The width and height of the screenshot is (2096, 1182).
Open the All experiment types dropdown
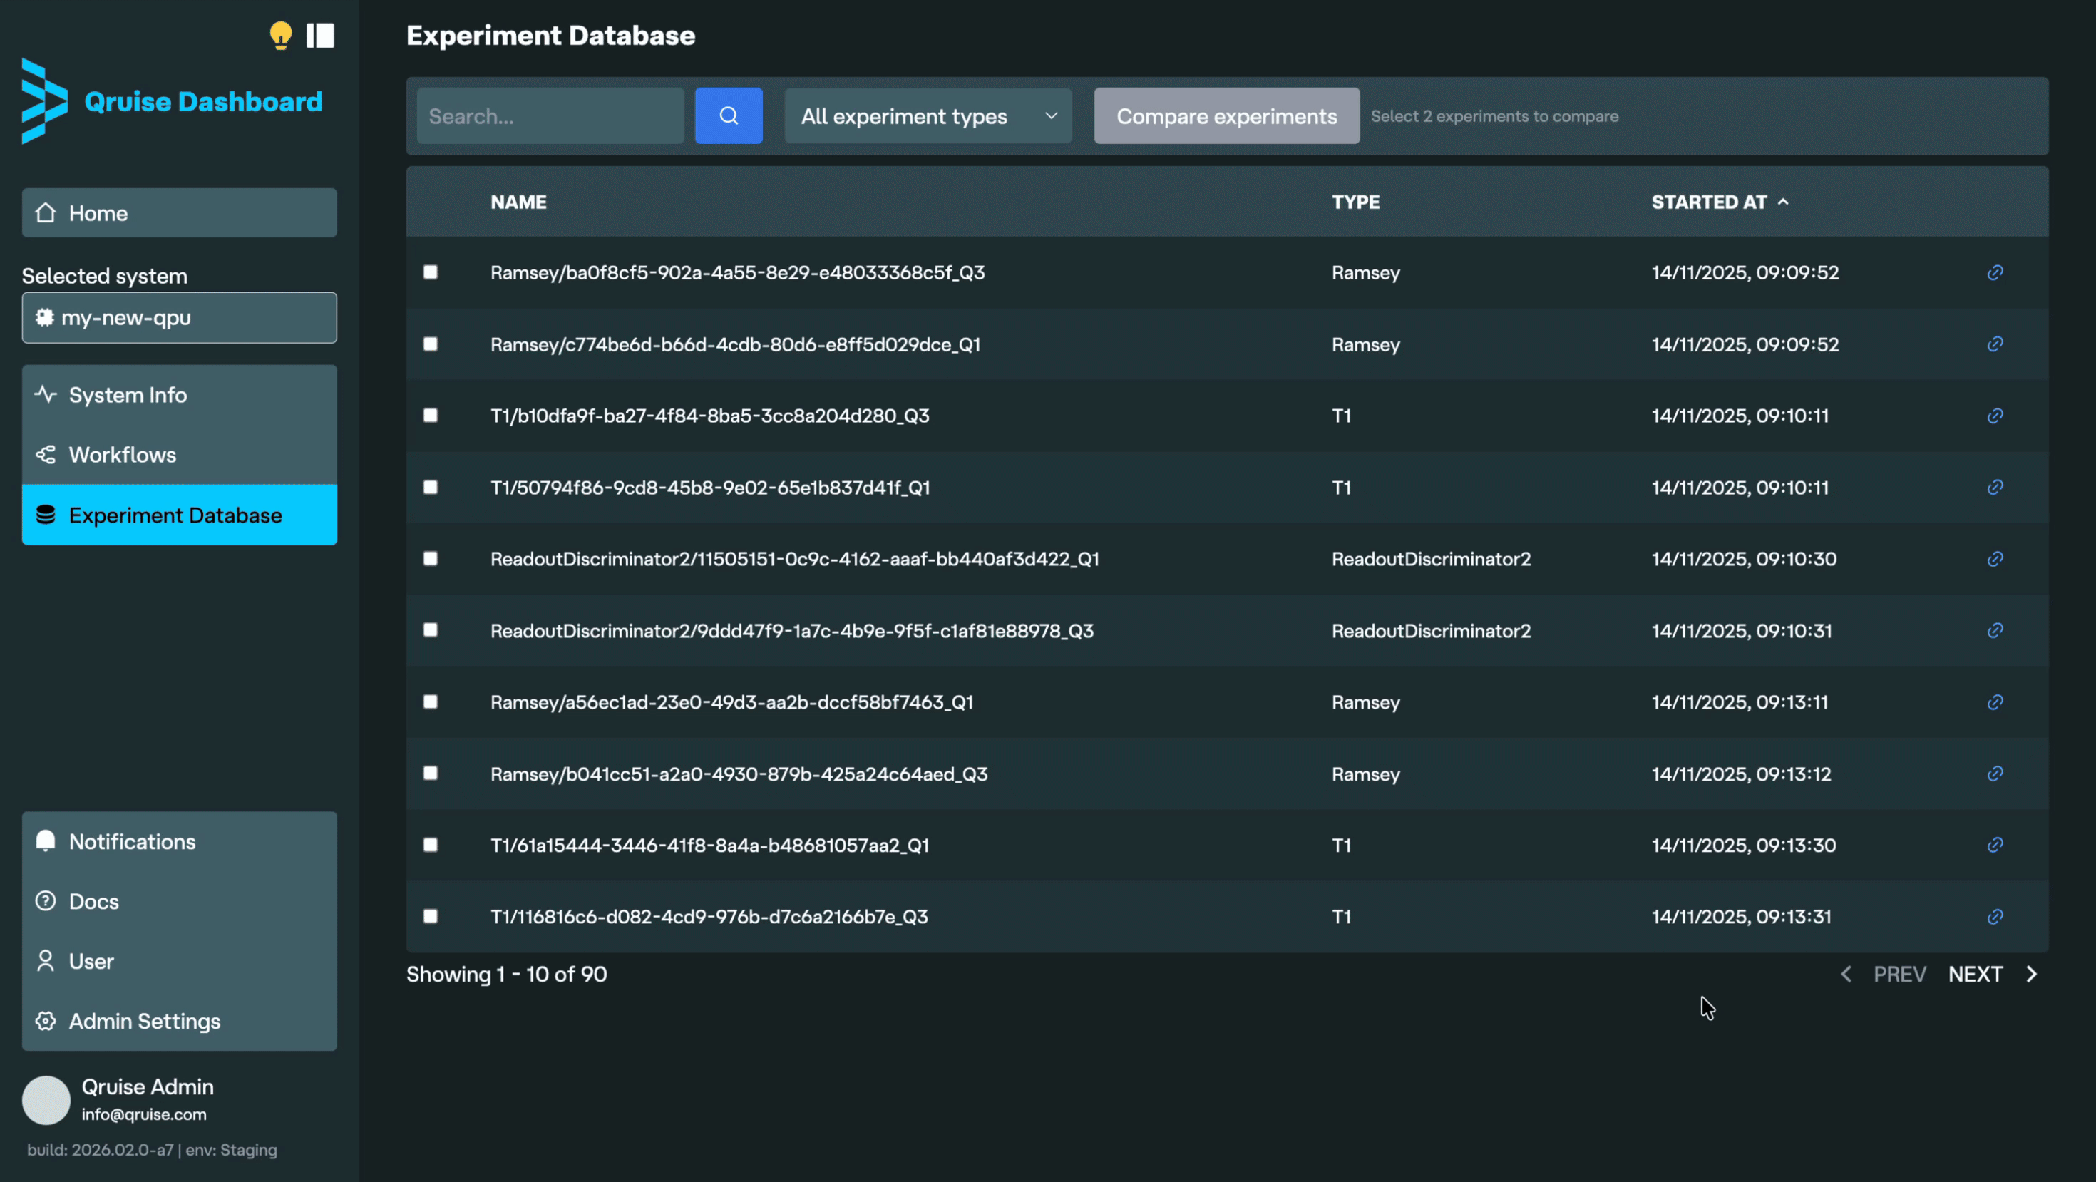tap(928, 116)
